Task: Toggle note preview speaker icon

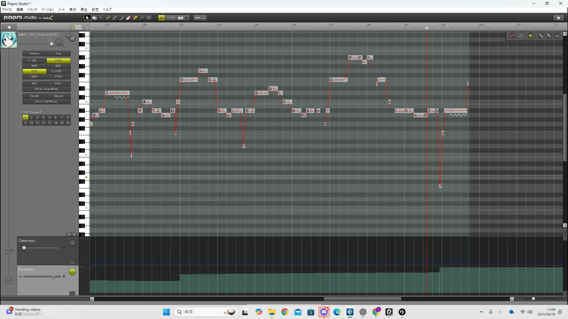Action: [x=531, y=36]
